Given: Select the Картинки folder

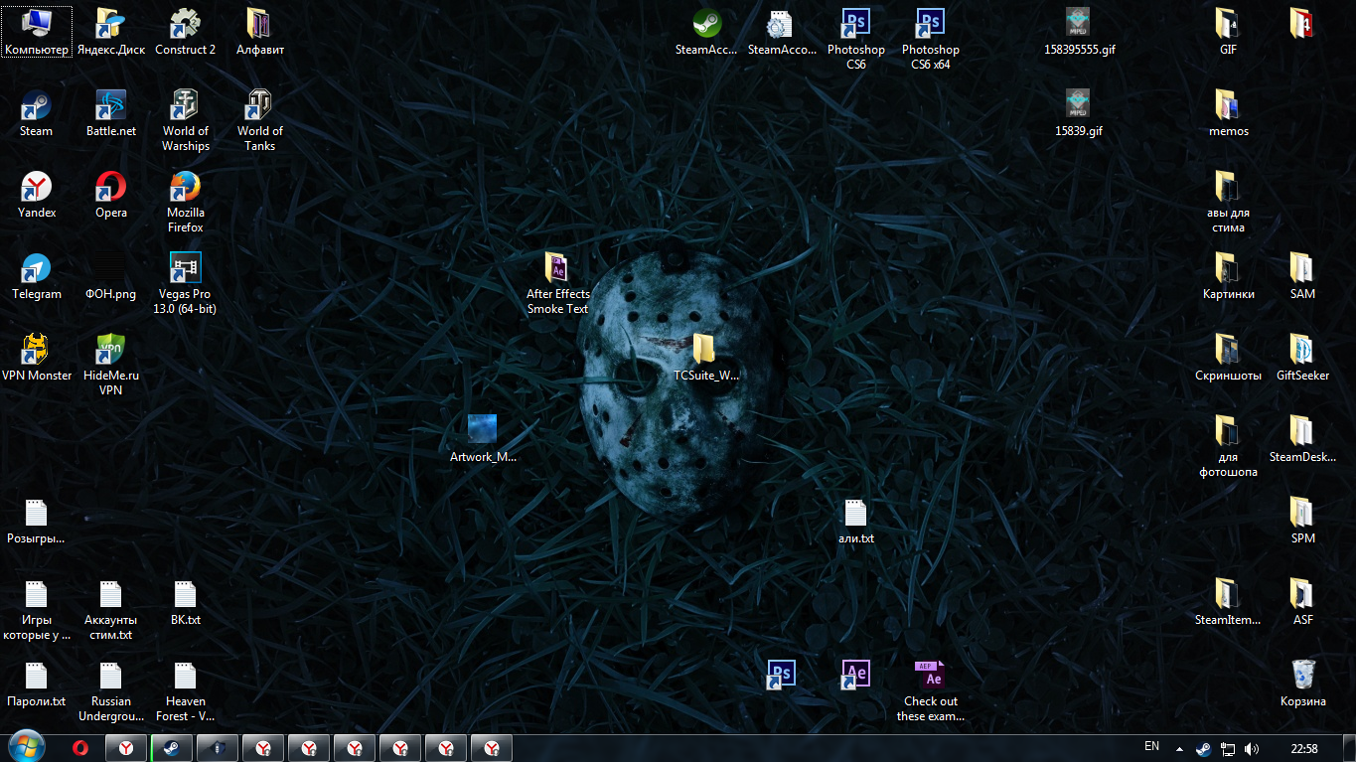Looking at the screenshot, I should click(1228, 276).
